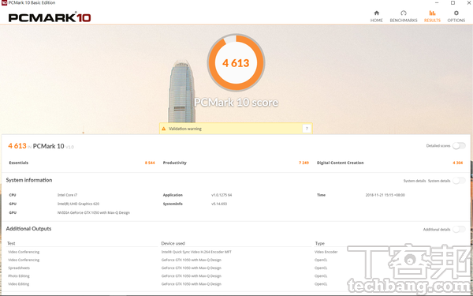Click the Digital Content Creation label
The height and width of the screenshot is (296, 473).
pyautogui.click(x=341, y=163)
